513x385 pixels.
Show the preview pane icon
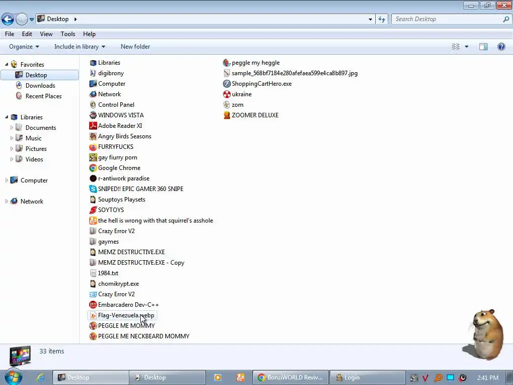(x=483, y=47)
